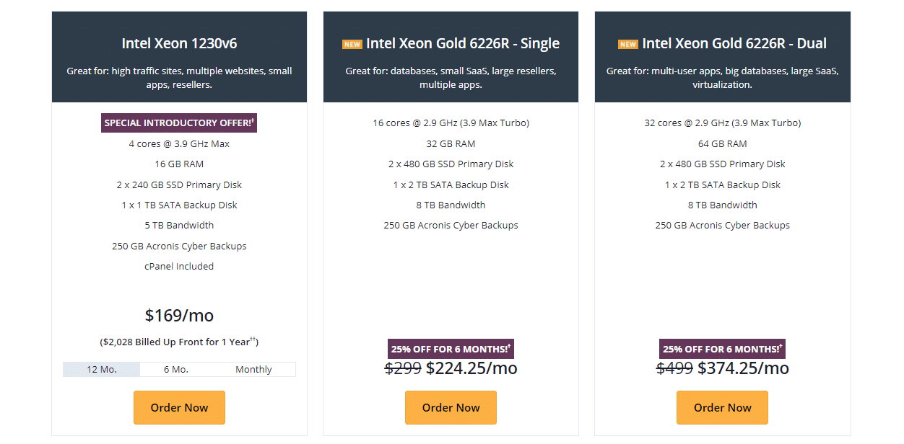Open the Intel Xeon Gold 6226R - Dual heading

(x=734, y=43)
